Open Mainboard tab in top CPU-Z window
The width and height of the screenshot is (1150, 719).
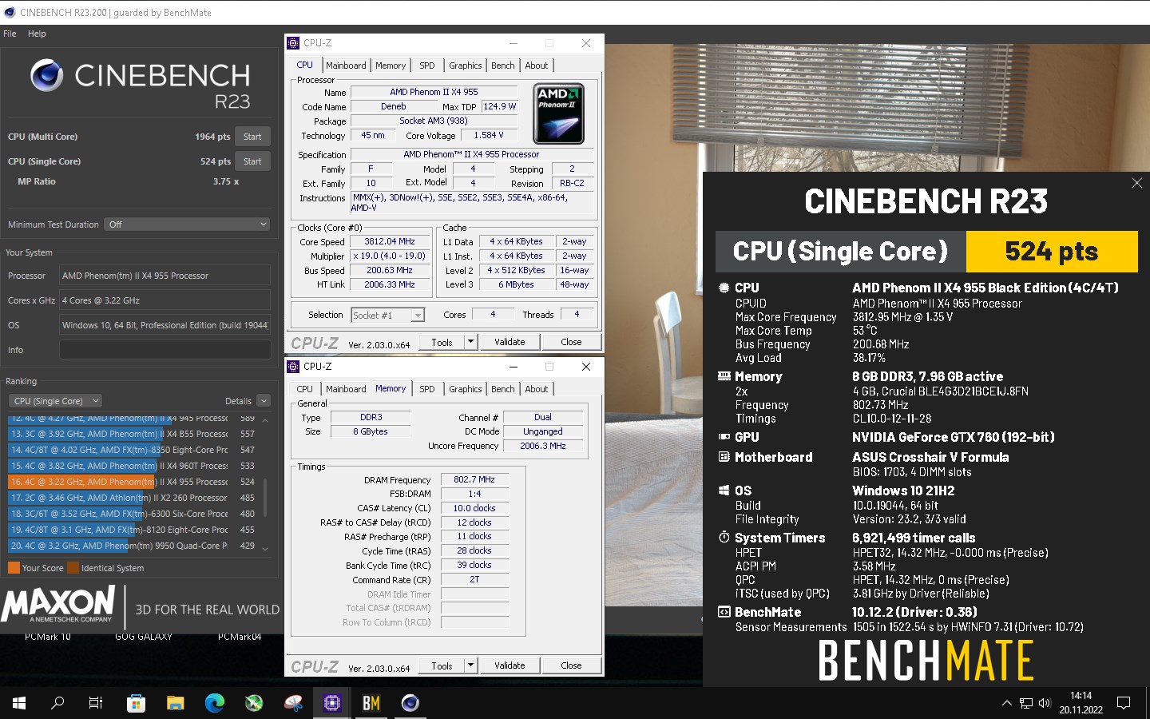tap(346, 66)
